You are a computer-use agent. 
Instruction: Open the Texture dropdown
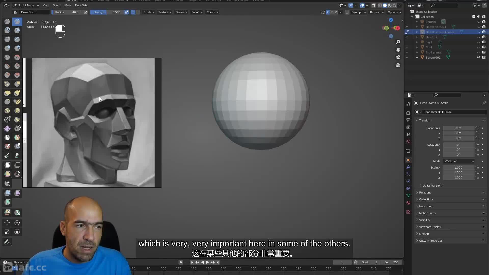point(165,12)
